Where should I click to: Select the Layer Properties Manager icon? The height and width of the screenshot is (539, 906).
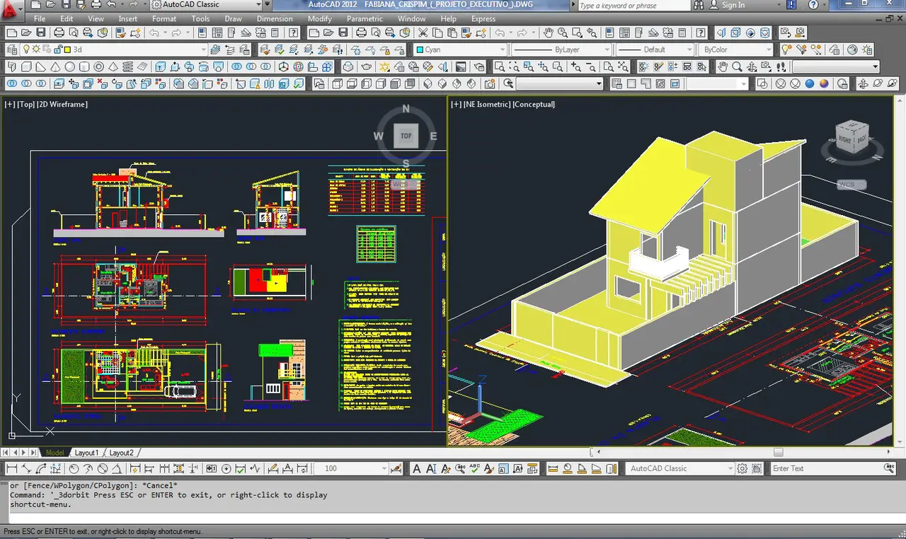(12, 50)
